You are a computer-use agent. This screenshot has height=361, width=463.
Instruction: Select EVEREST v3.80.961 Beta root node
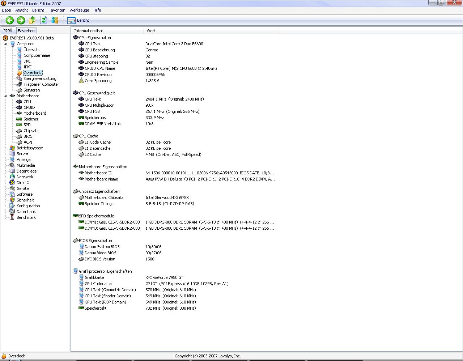point(31,38)
